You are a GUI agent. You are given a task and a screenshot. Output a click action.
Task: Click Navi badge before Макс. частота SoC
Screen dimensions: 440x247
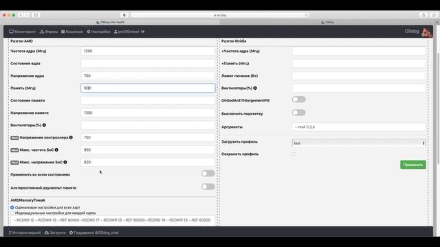coord(14,150)
